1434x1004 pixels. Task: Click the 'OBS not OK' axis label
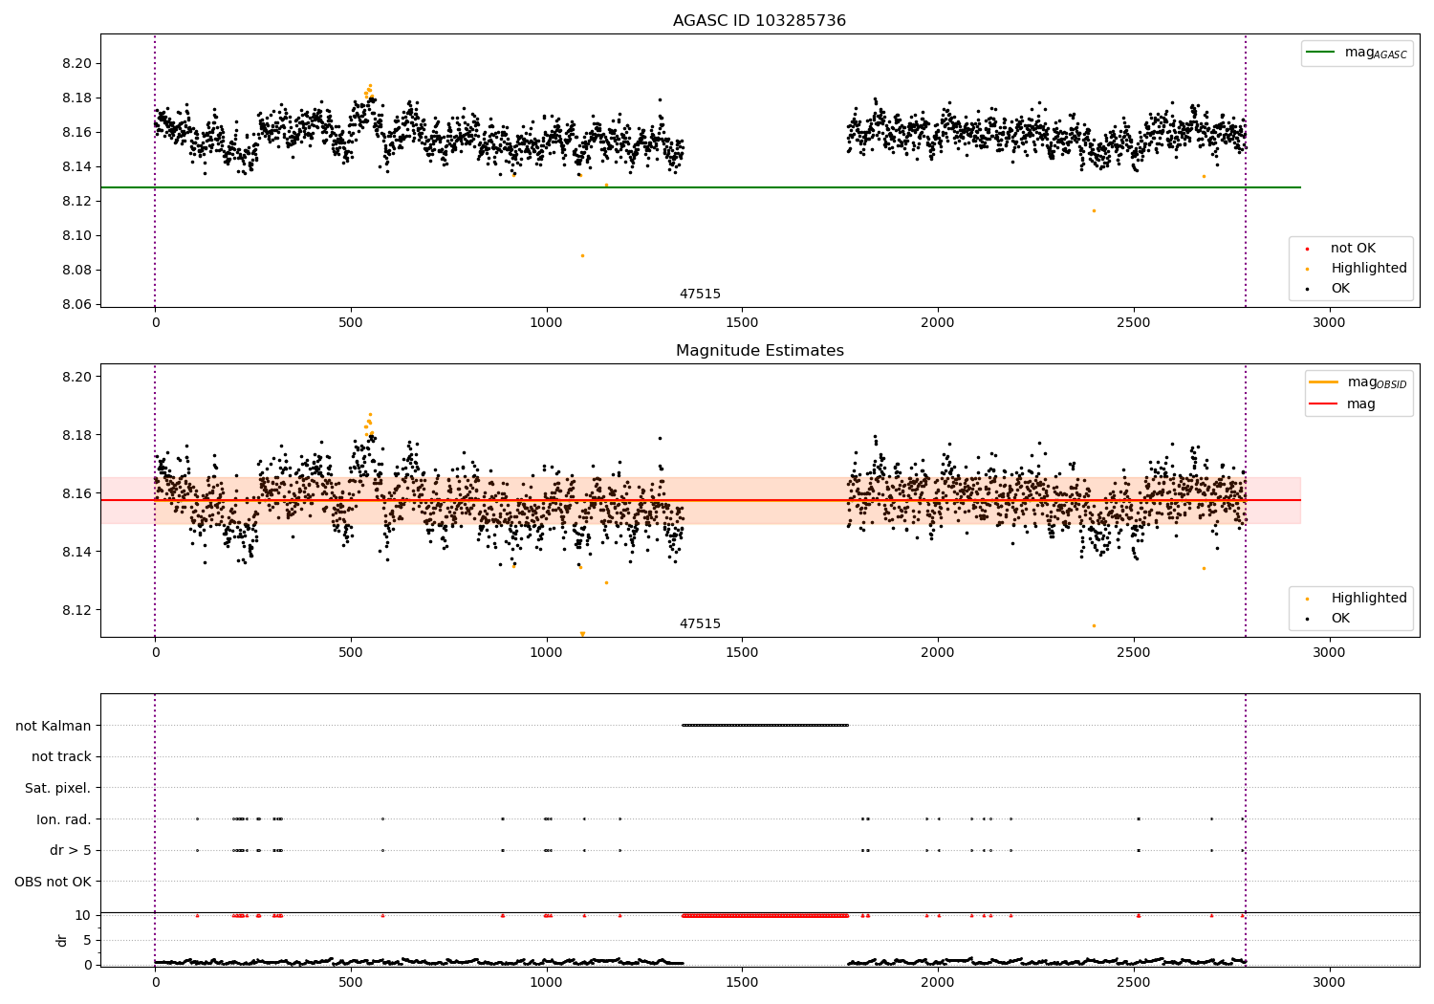point(53,882)
